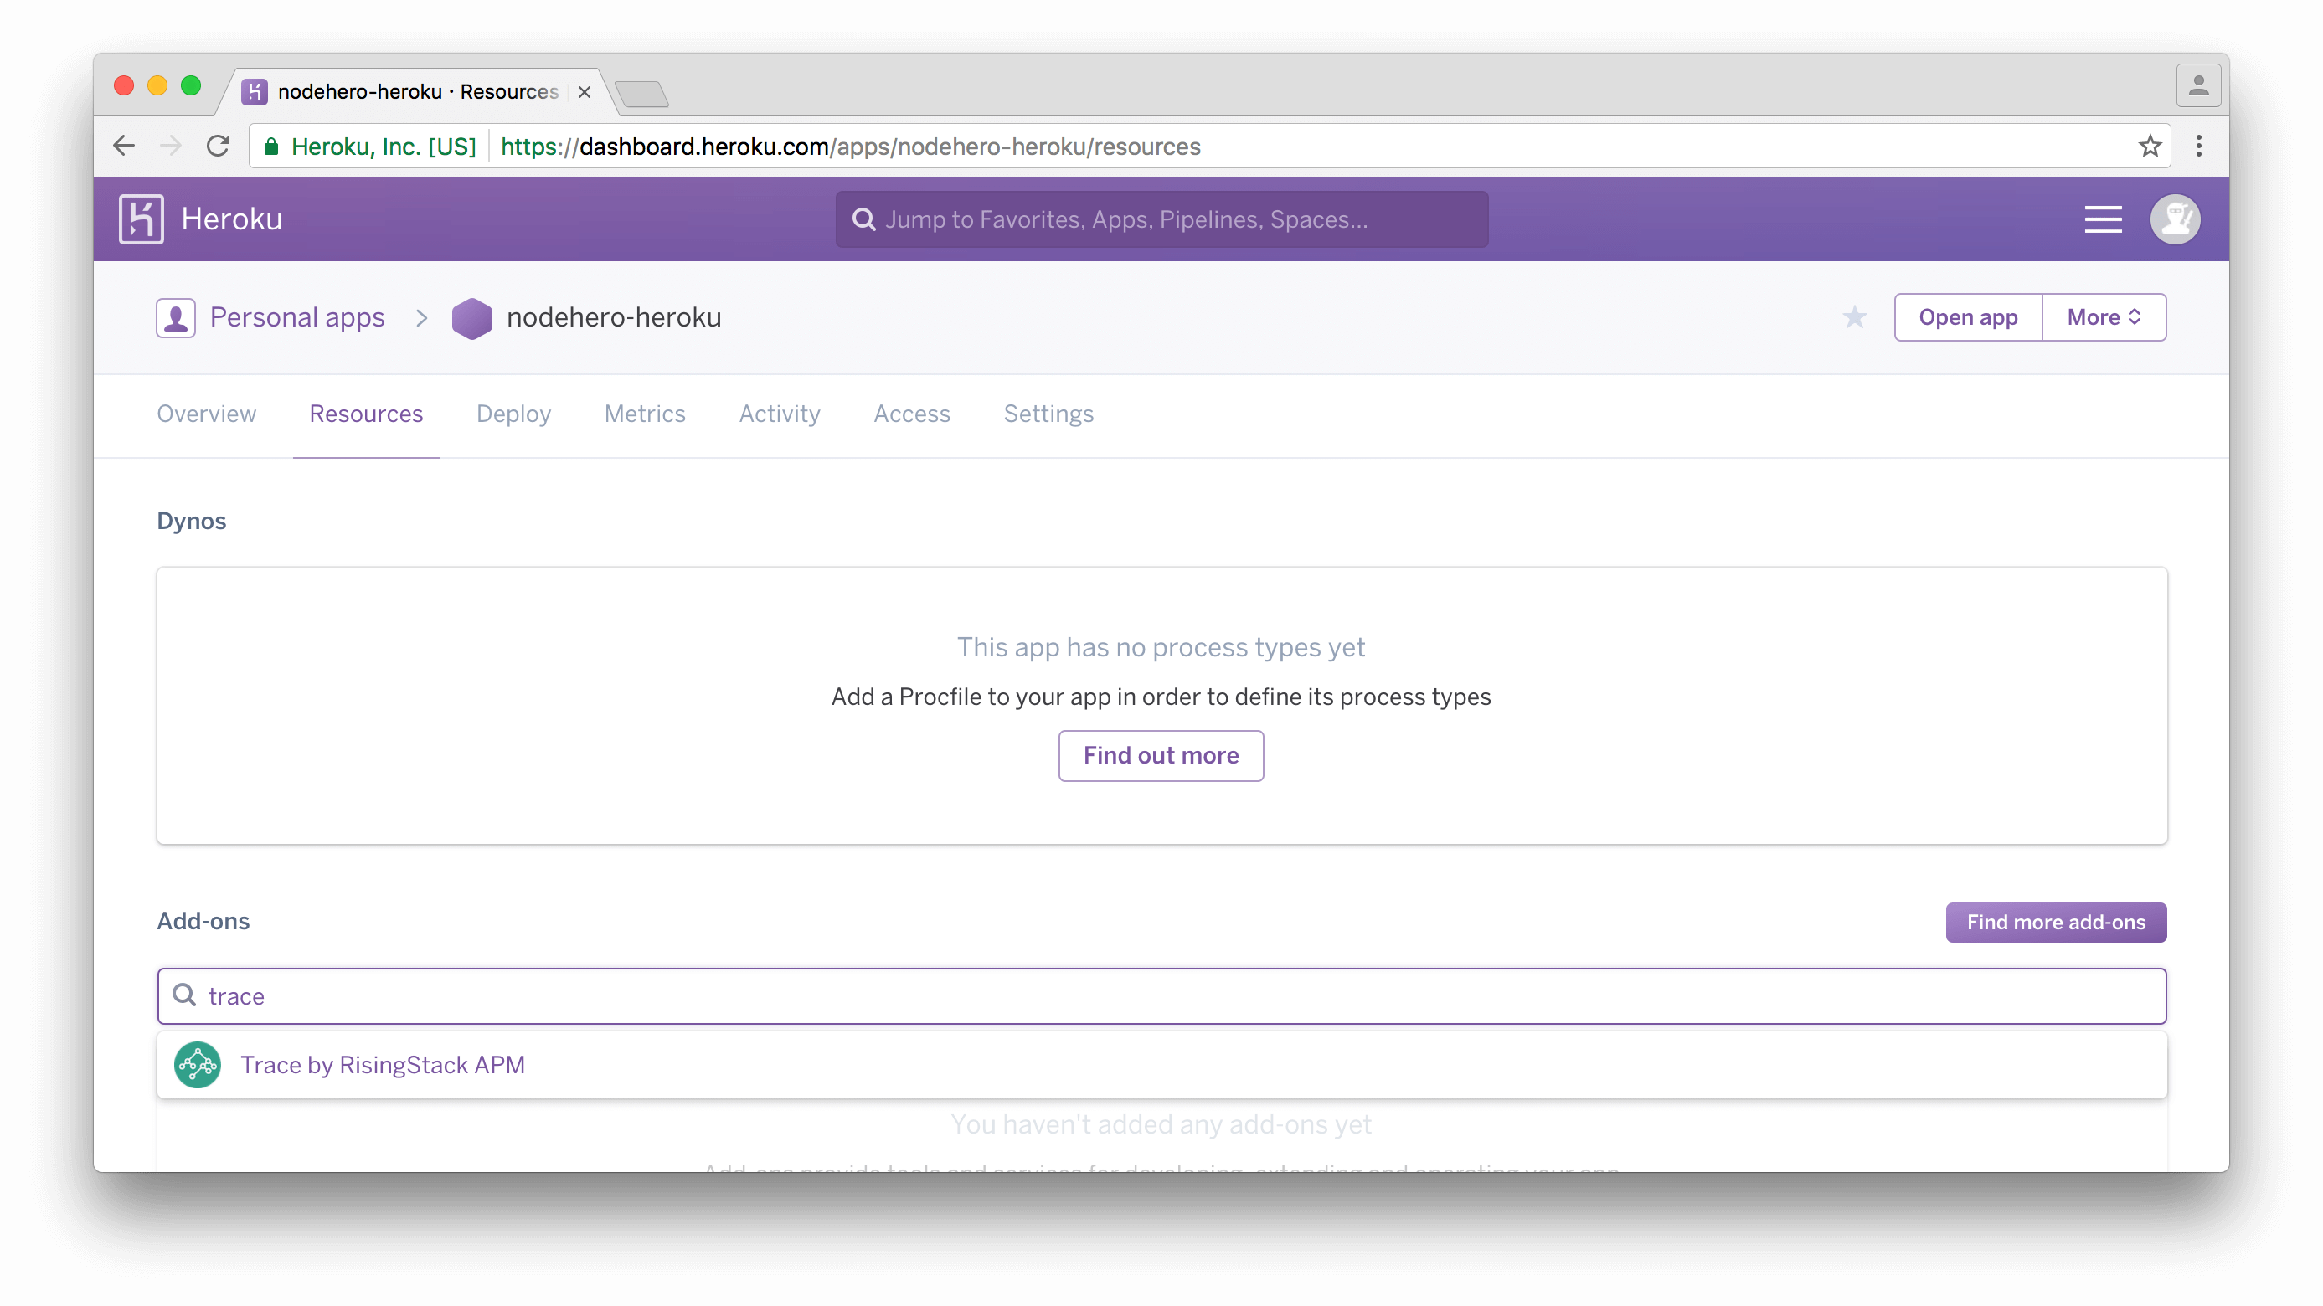The height and width of the screenshot is (1306, 2323).
Task: Click 'This app has no process types yet'
Action: point(1161,647)
